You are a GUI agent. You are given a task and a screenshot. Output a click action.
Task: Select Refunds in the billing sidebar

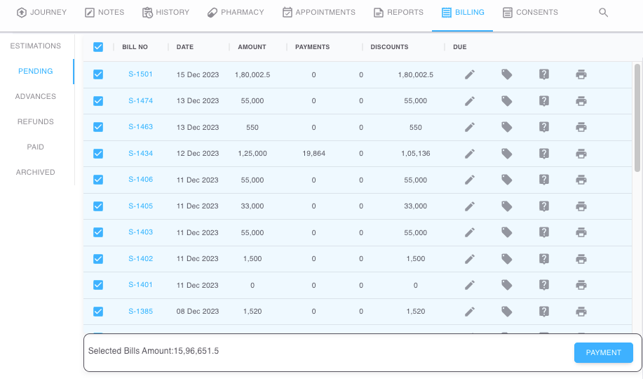click(36, 122)
